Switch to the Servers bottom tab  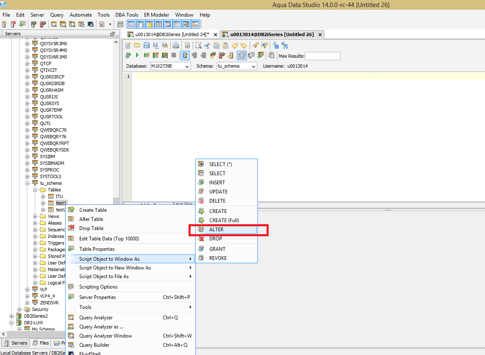click(x=16, y=343)
